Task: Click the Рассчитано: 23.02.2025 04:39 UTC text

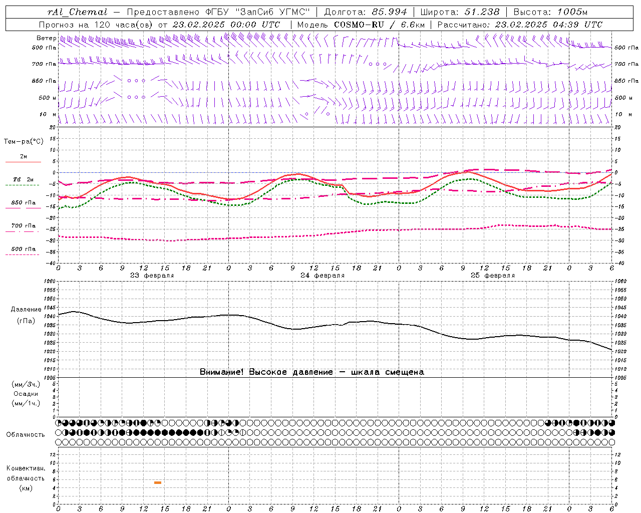Action: [520, 25]
